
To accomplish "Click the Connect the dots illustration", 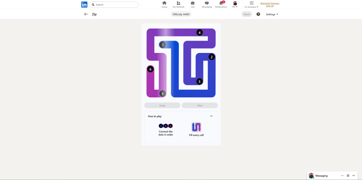I will pyautogui.click(x=166, y=126).
